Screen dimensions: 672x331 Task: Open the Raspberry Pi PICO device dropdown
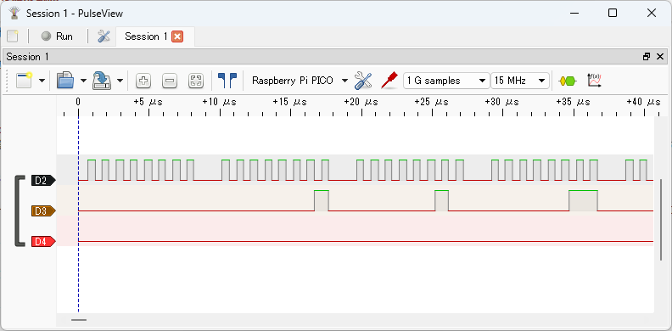300,81
